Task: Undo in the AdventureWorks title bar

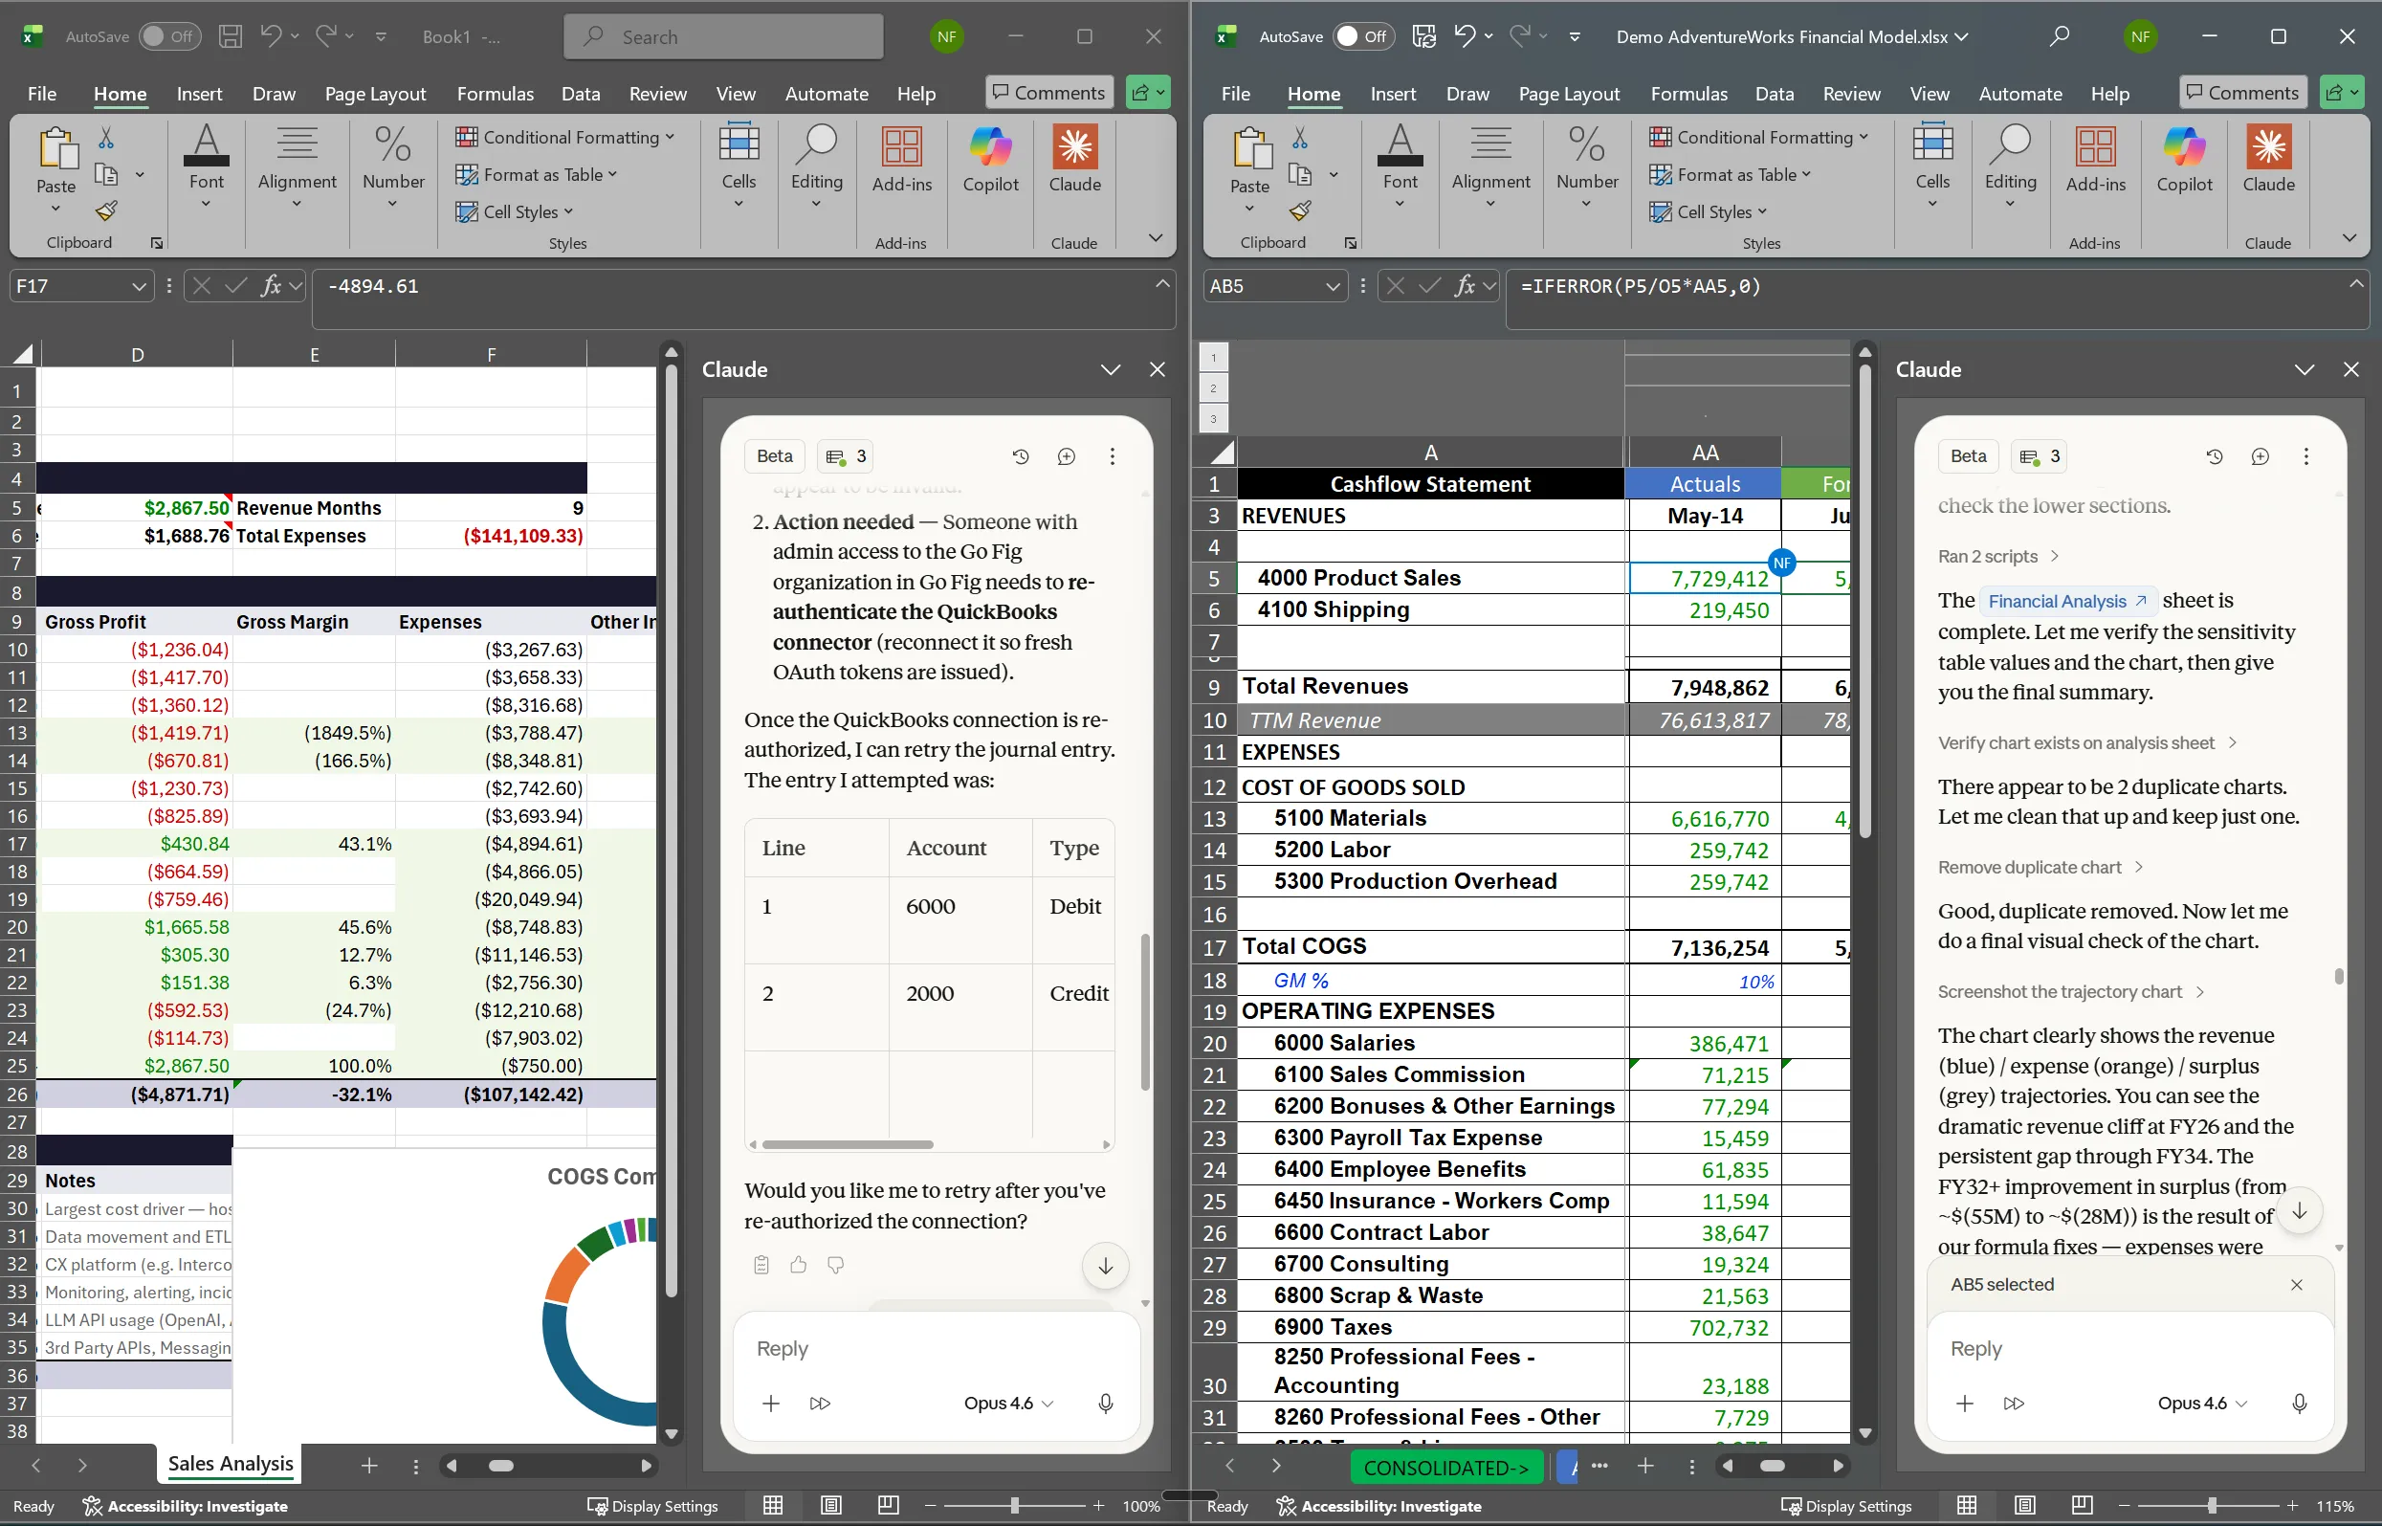Action: point(1465,36)
